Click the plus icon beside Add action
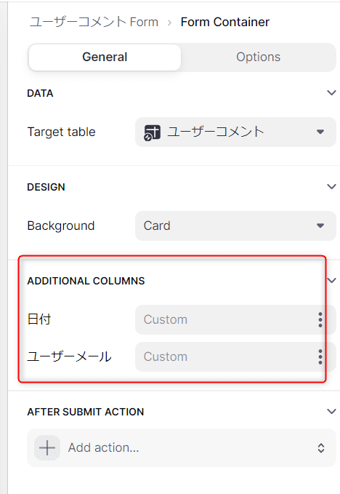The image size is (340, 494). [47, 447]
